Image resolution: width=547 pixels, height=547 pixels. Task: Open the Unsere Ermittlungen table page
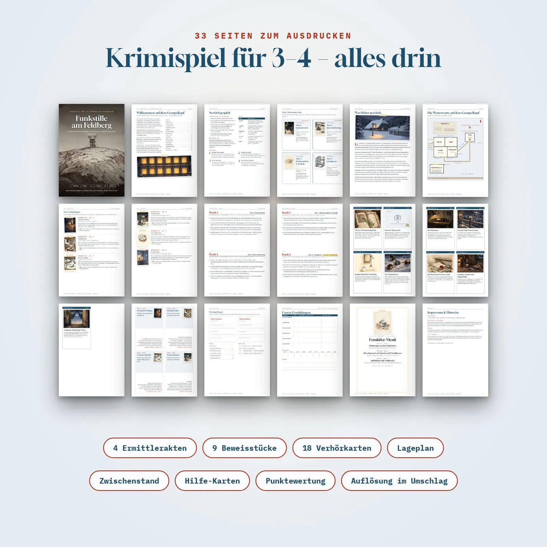310,350
